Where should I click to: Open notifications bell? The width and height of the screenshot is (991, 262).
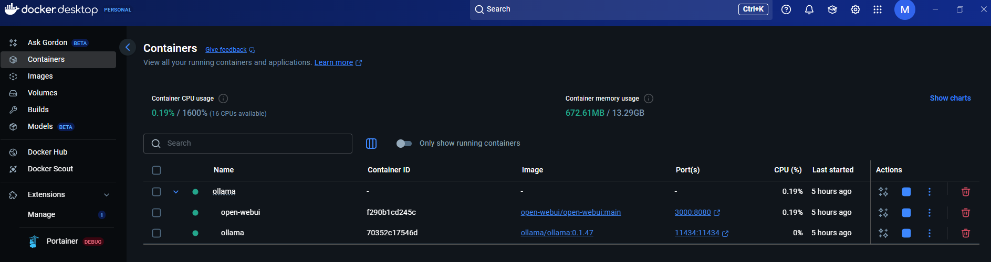pyautogui.click(x=809, y=9)
